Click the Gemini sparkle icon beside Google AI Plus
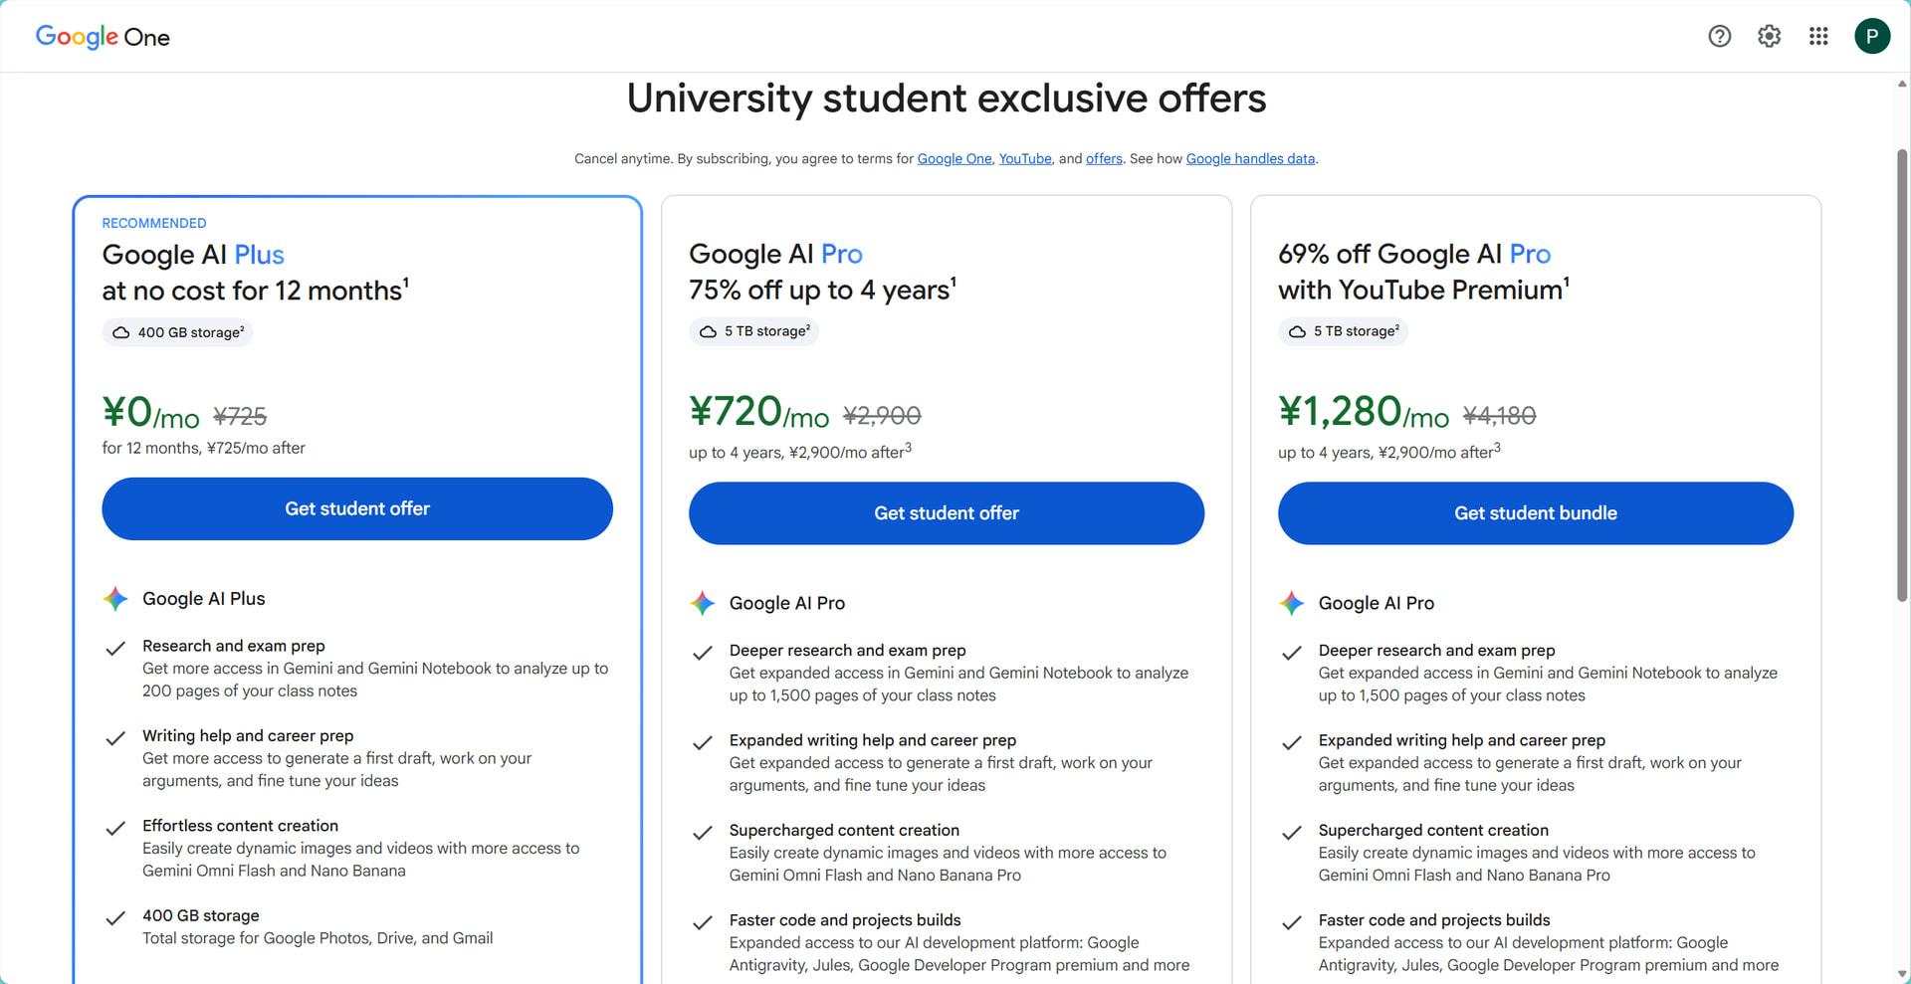Viewport: 1911px width, 984px height. pos(115,599)
